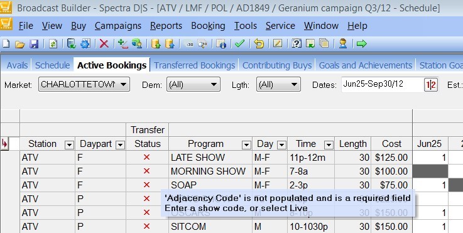
Task: Open the Day column filter arrow
Action: [281, 144]
